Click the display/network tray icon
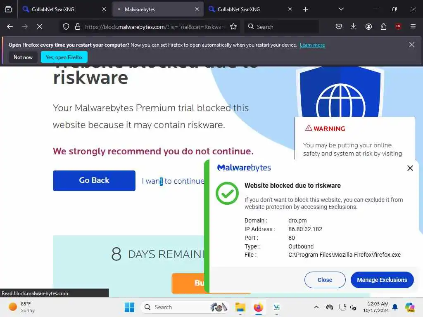This screenshot has width=423, height=317. pyautogui.click(x=342, y=307)
